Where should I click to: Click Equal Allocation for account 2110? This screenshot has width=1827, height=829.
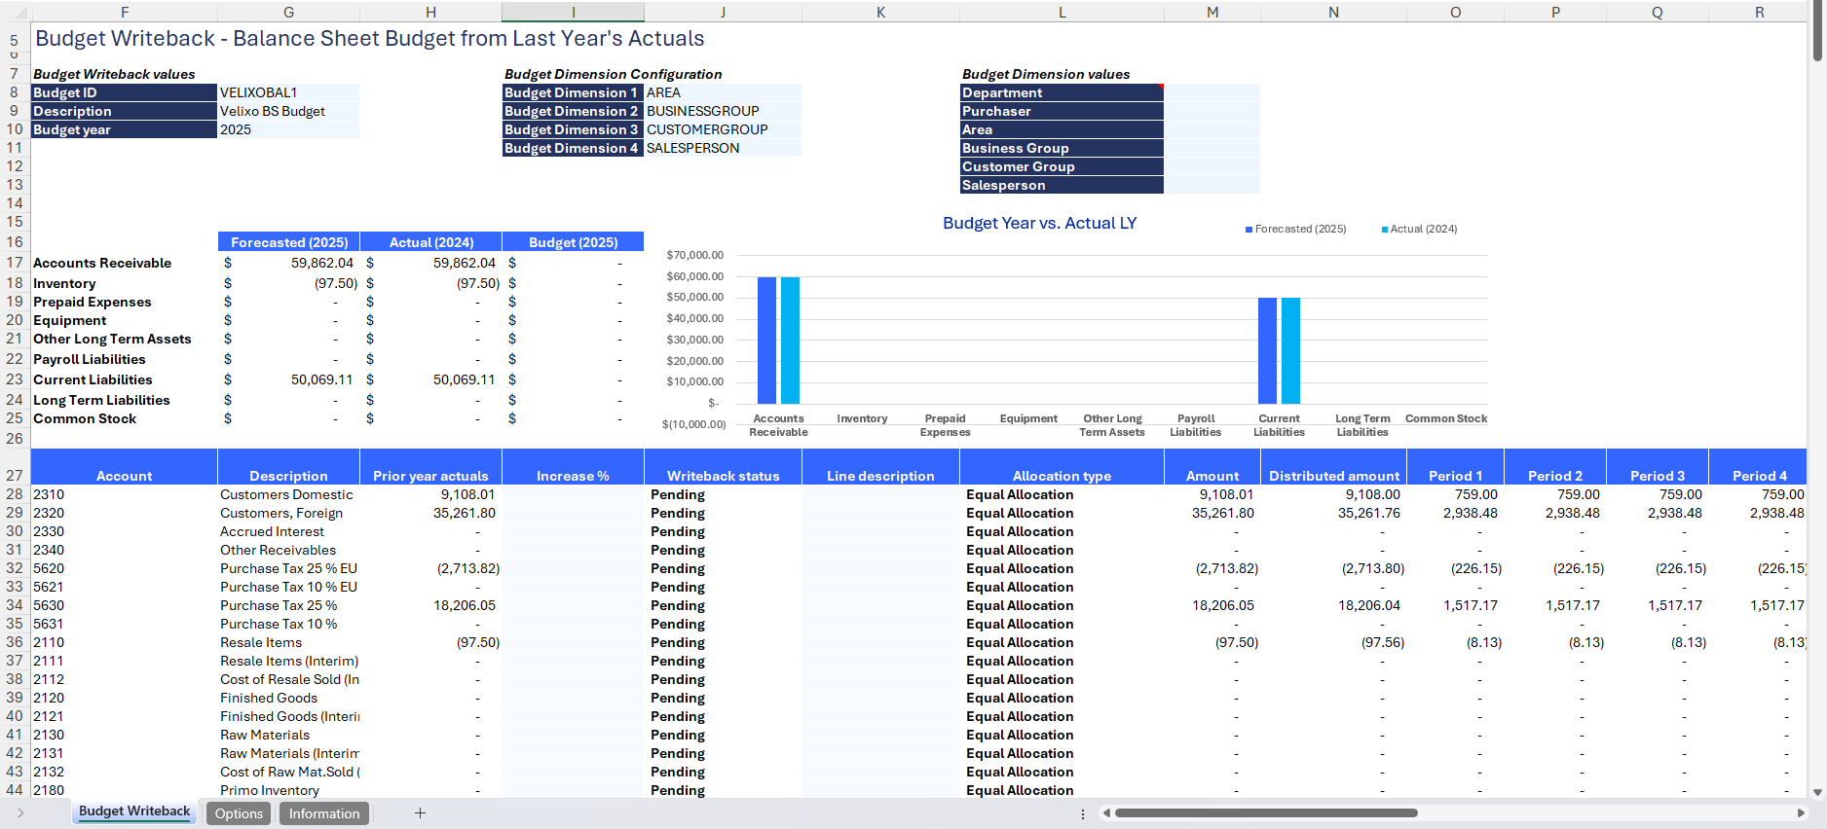click(1062, 642)
